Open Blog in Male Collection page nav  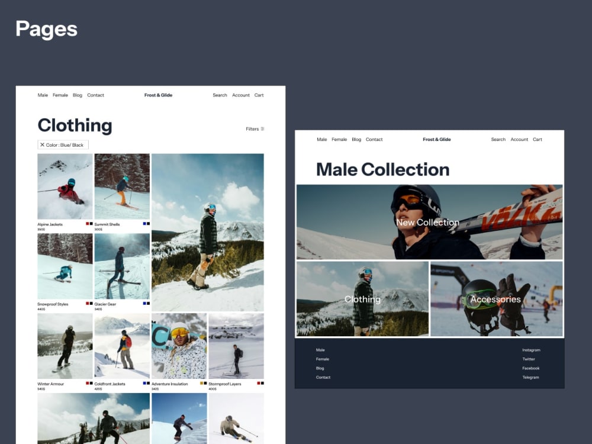point(356,139)
